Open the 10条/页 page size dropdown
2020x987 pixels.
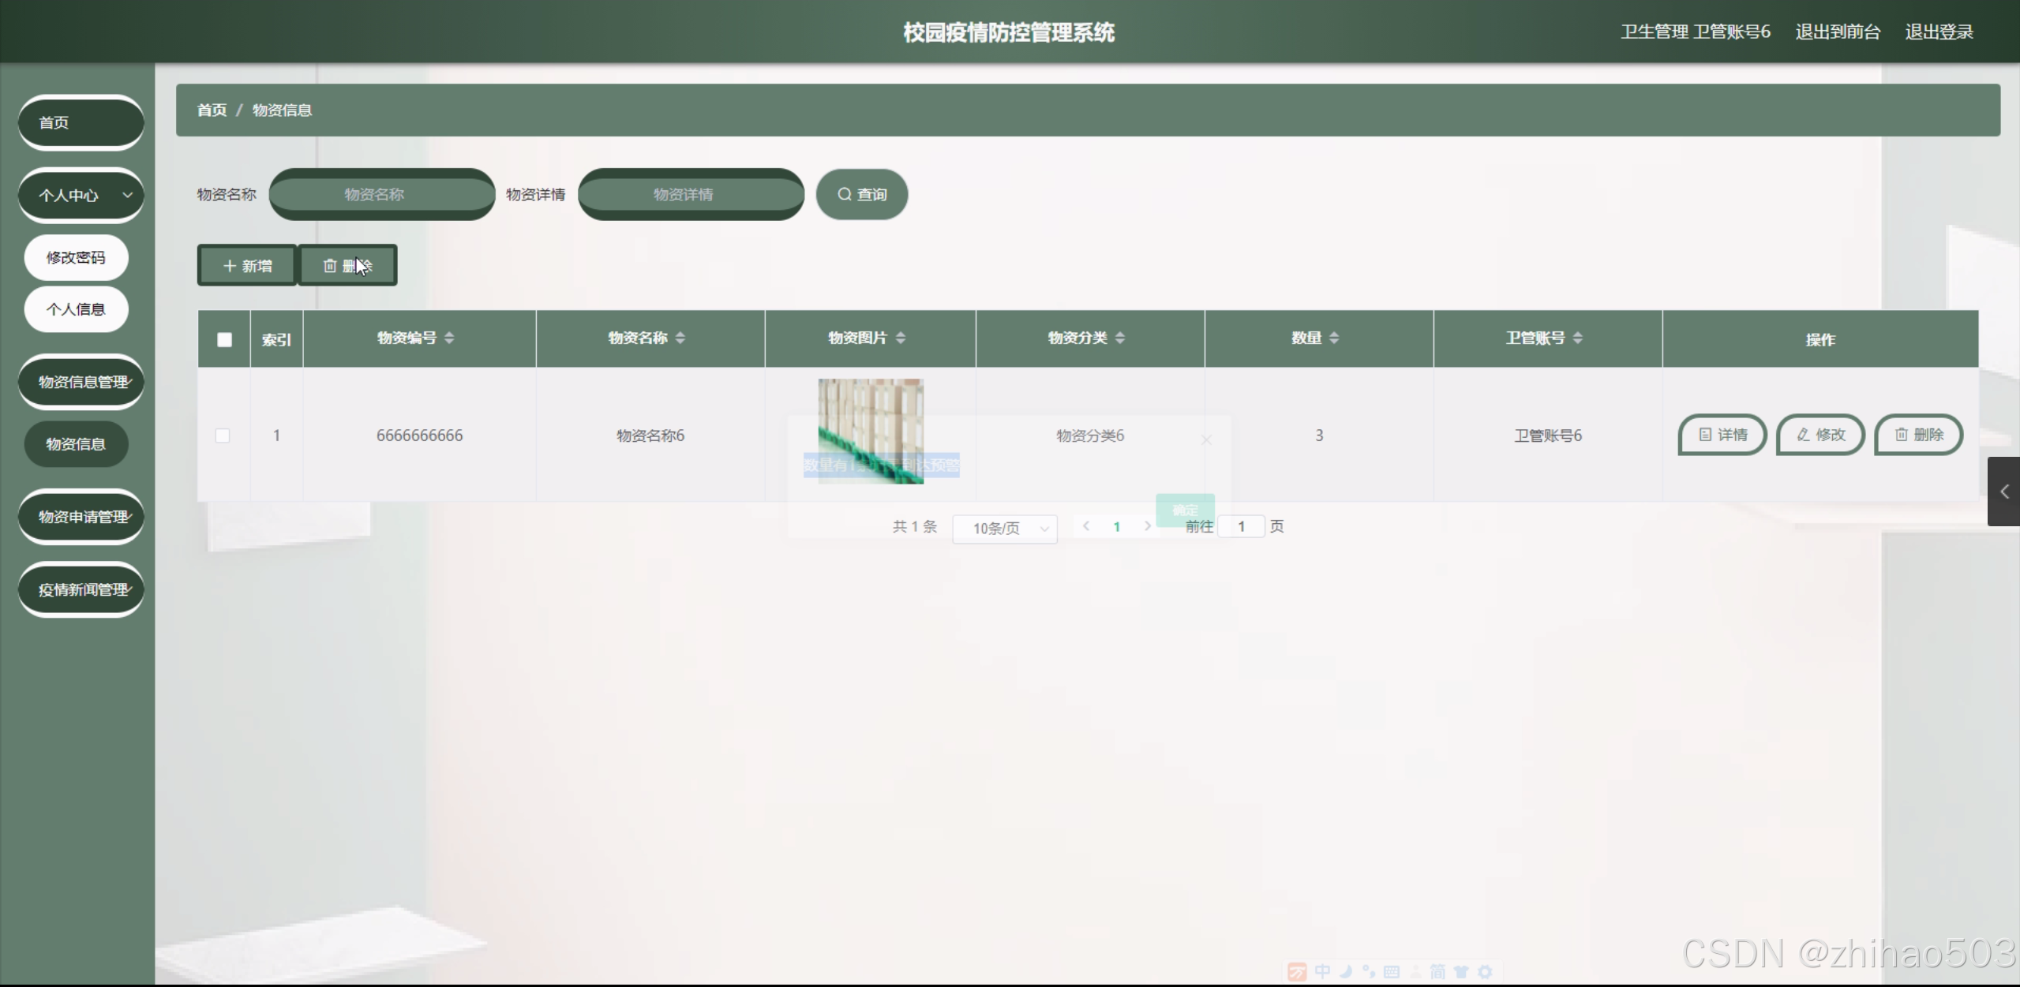point(1004,528)
